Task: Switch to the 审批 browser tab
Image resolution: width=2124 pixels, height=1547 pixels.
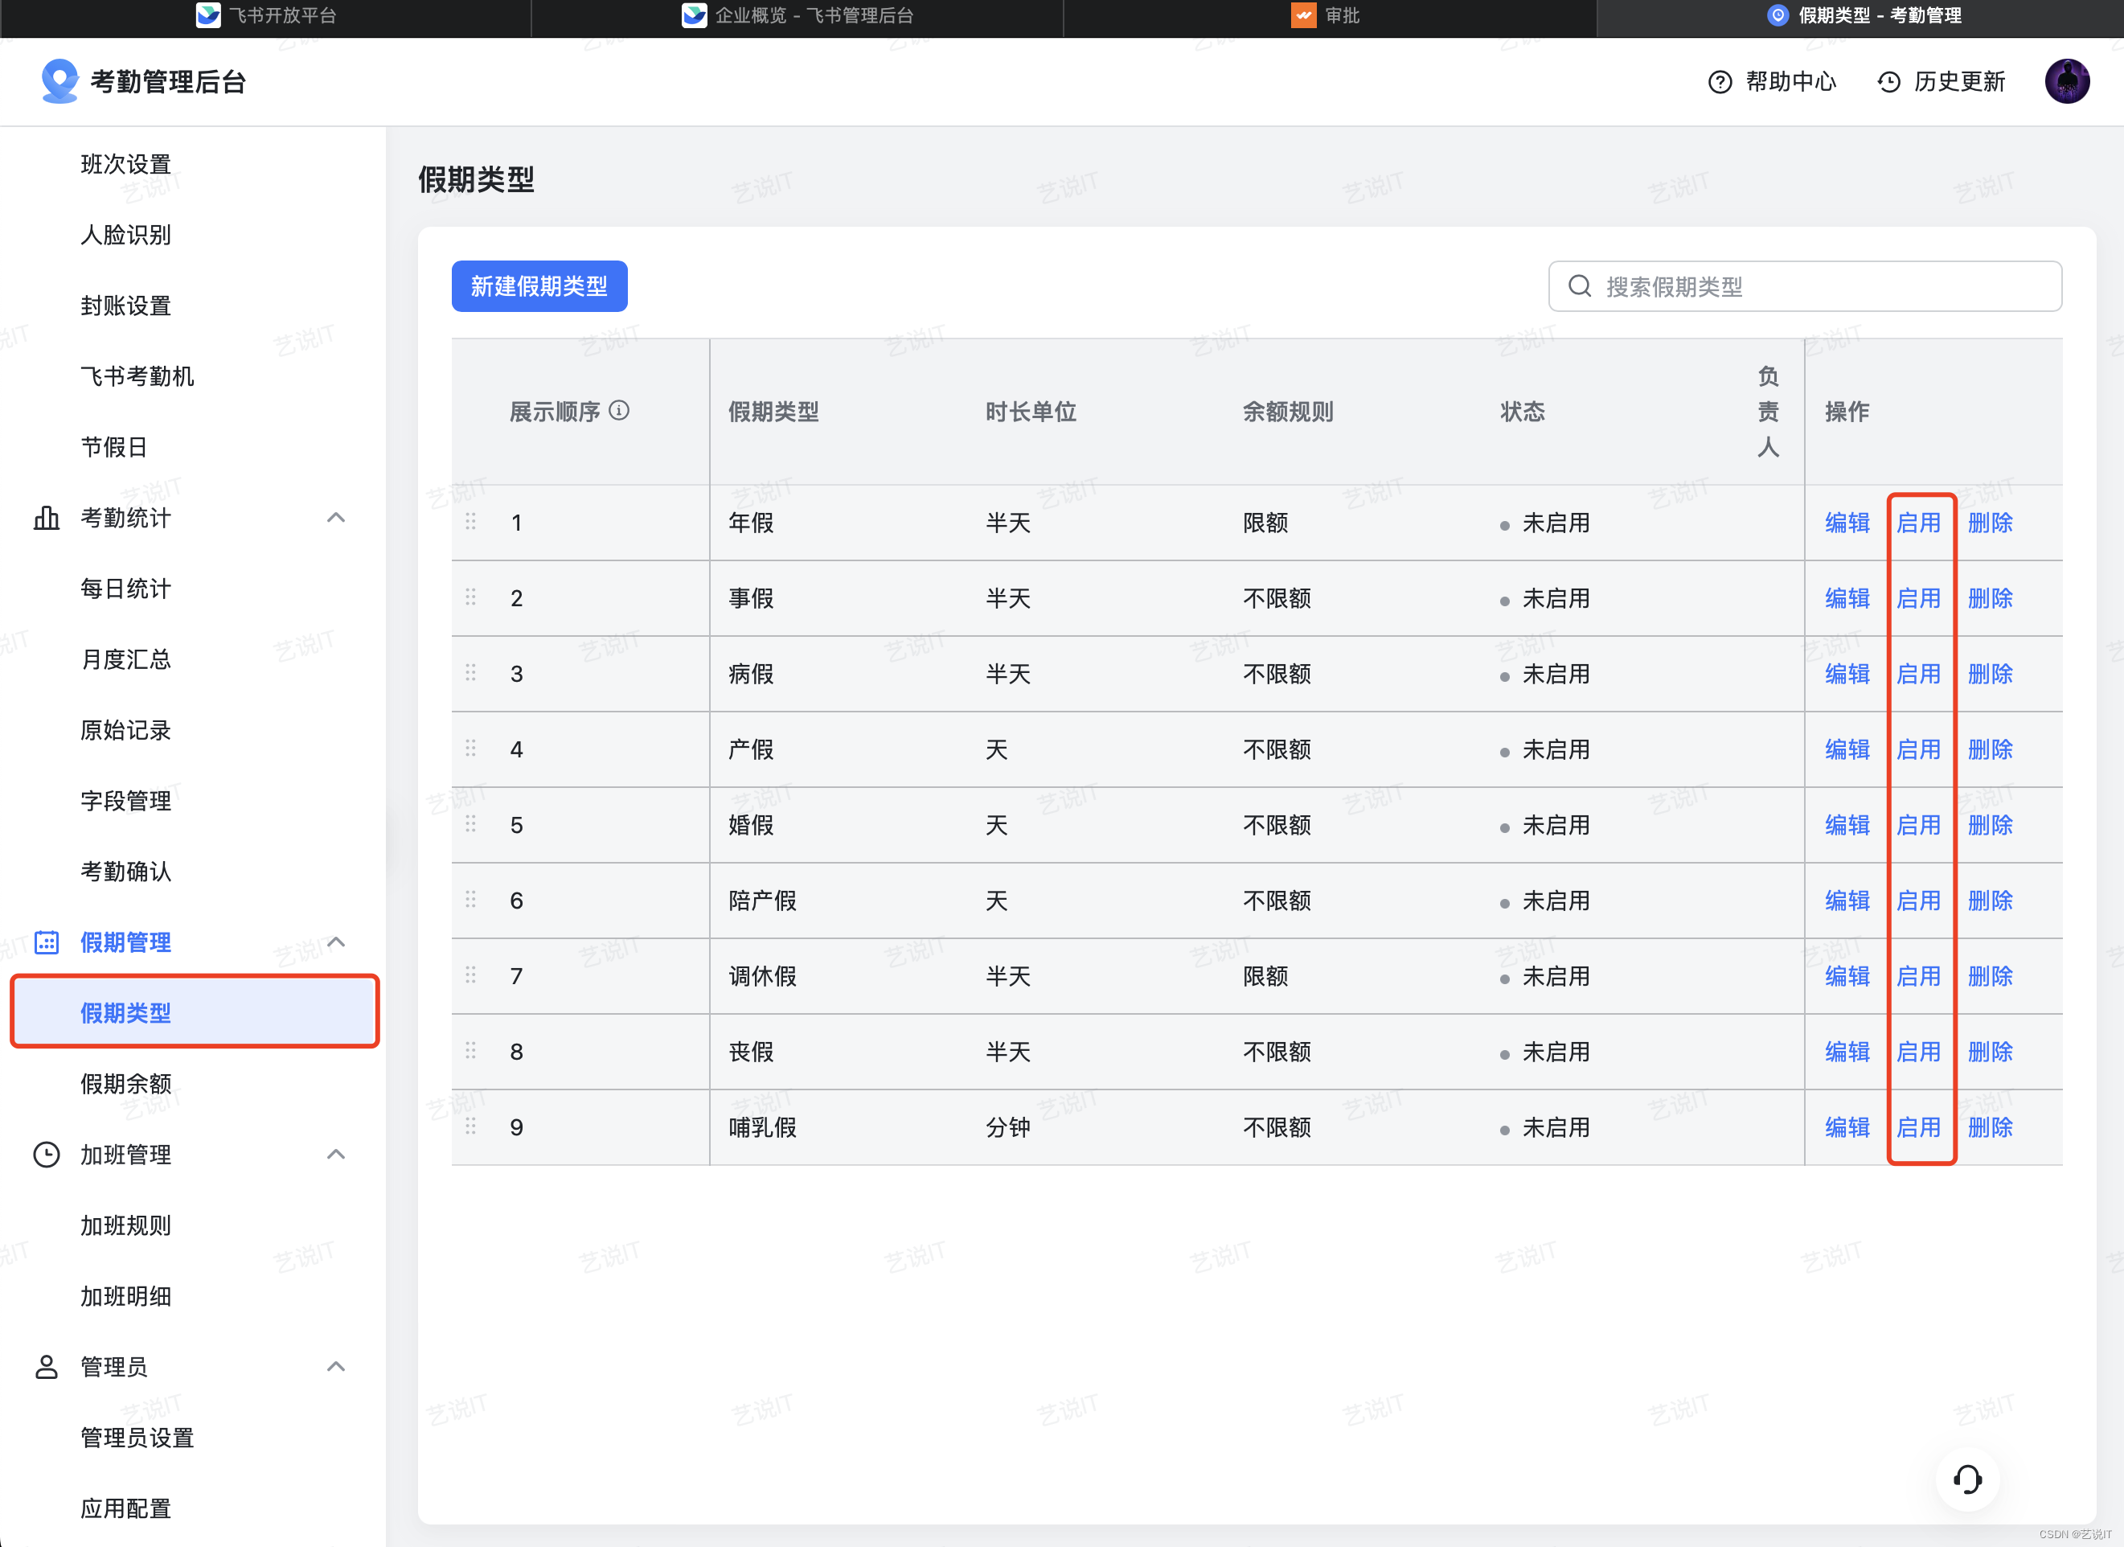Action: tap(1329, 16)
